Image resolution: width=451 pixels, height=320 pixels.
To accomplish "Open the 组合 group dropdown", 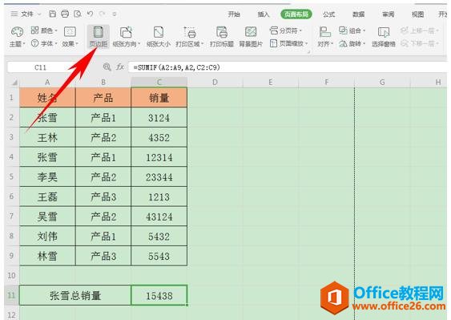I will (x=352, y=30).
